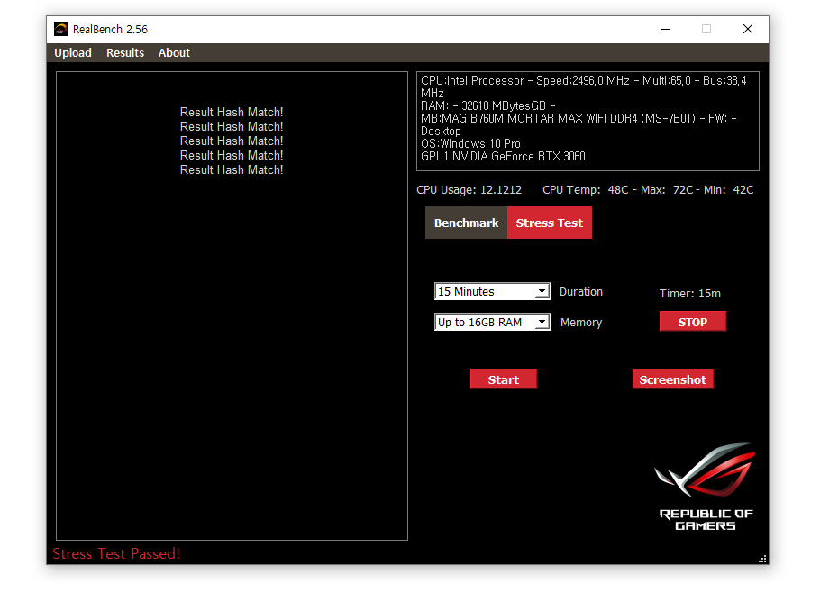Click the CPU Temp: 48C reading
The height and width of the screenshot is (602, 820).
[585, 190]
